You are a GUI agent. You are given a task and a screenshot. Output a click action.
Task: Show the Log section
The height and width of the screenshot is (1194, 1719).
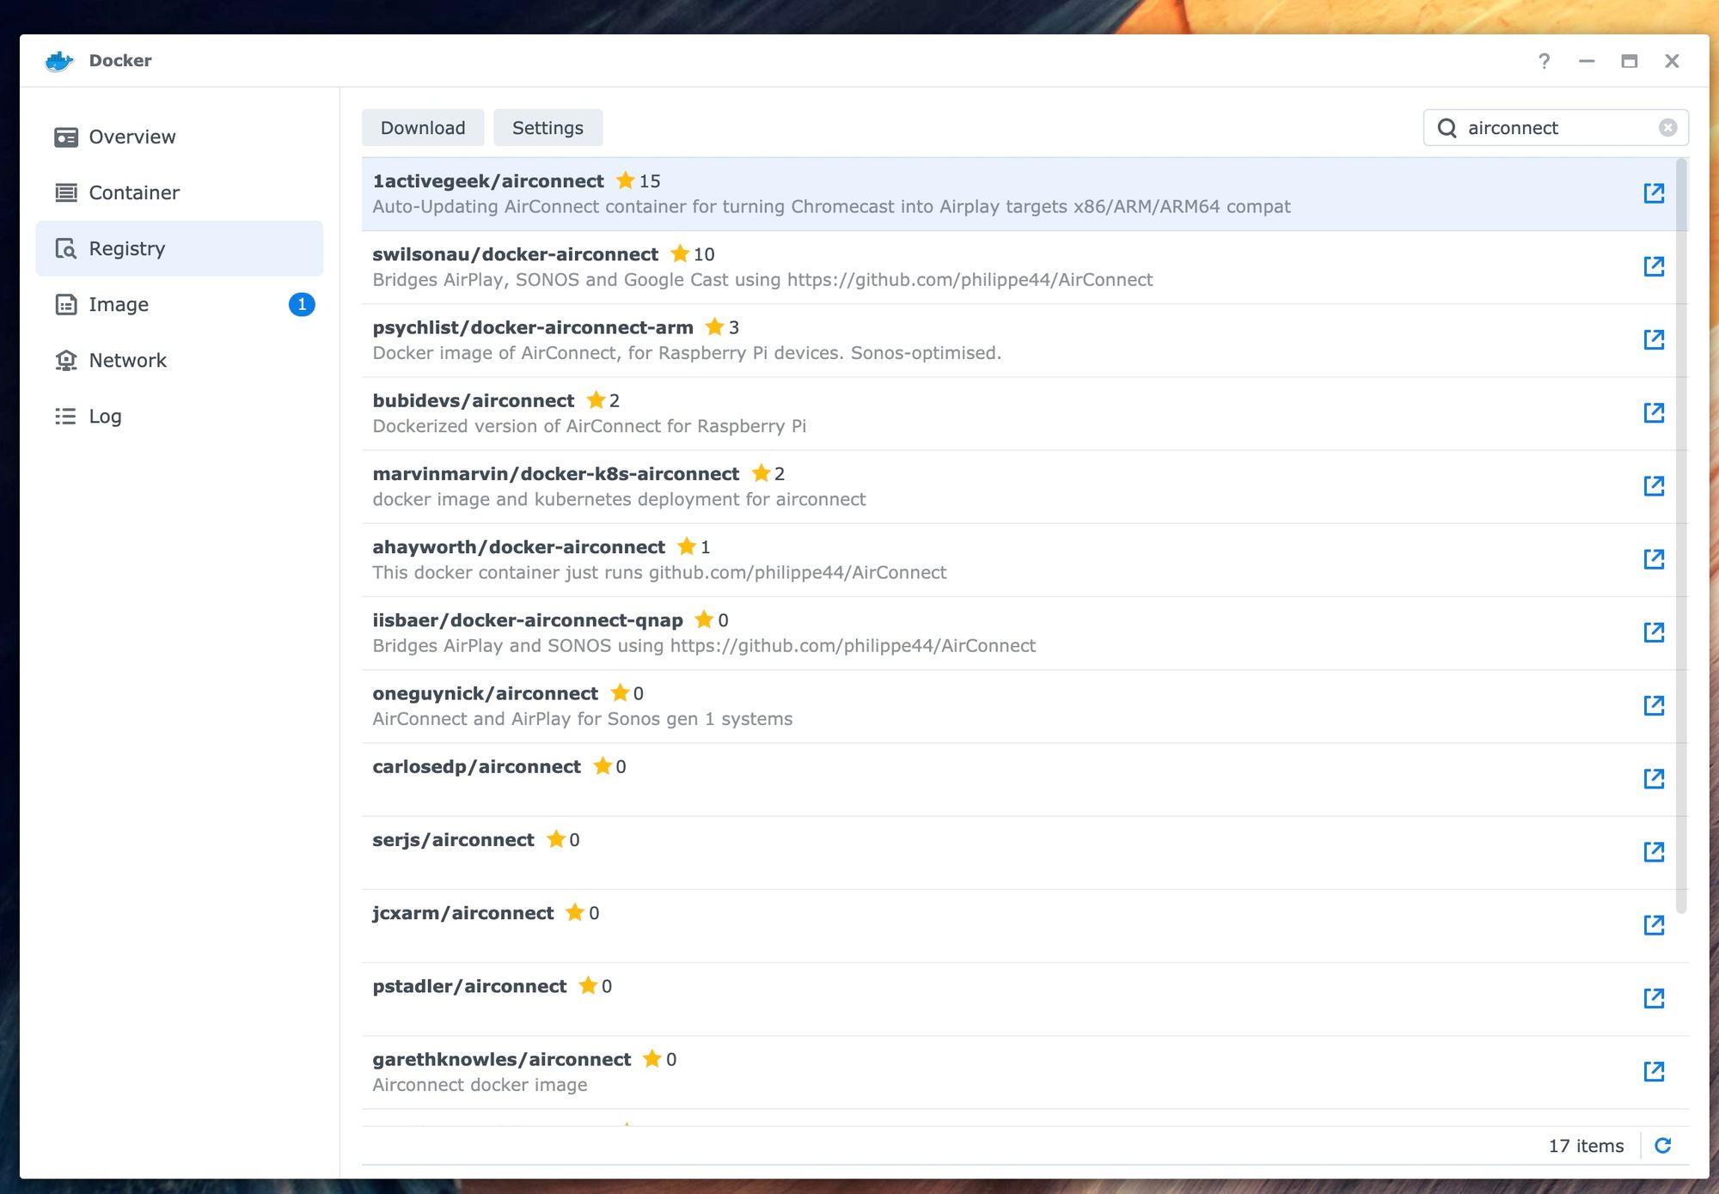(105, 417)
